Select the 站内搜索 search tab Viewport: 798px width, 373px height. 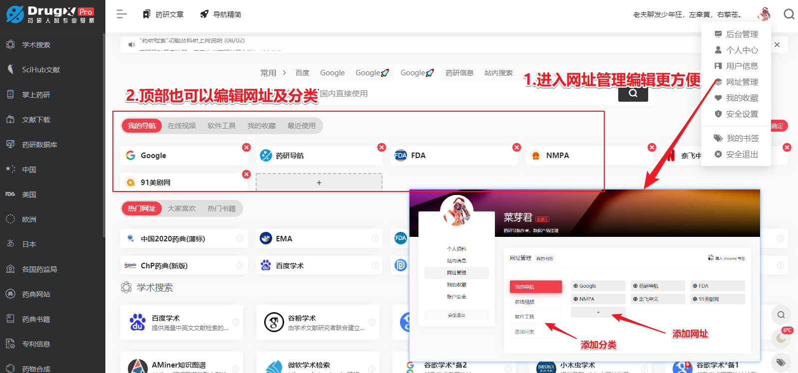click(498, 73)
